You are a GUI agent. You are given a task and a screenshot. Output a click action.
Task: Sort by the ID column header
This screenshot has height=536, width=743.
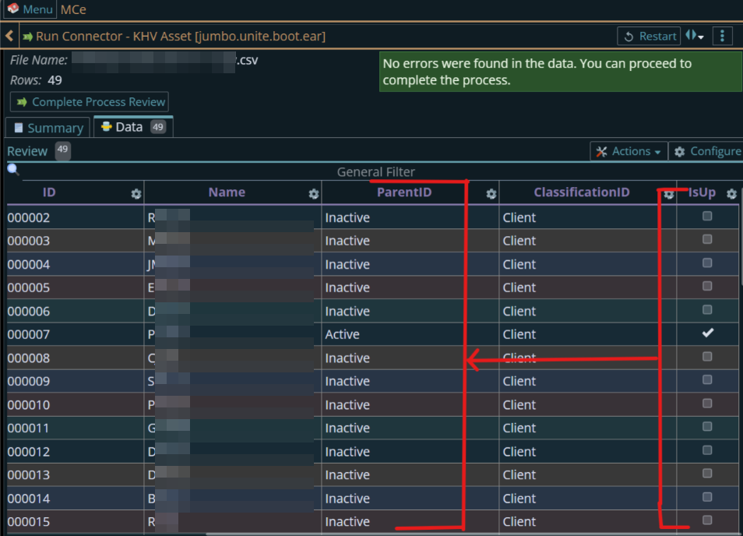pyautogui.click(x=49, y=192)
